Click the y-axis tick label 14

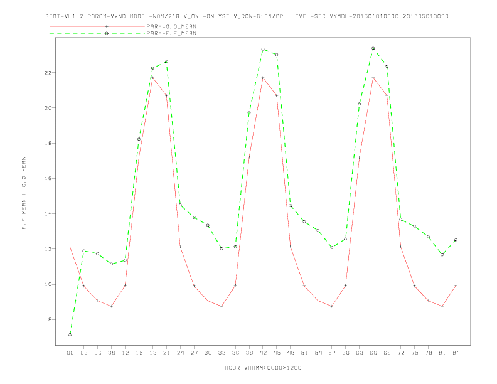coord(48,213)
